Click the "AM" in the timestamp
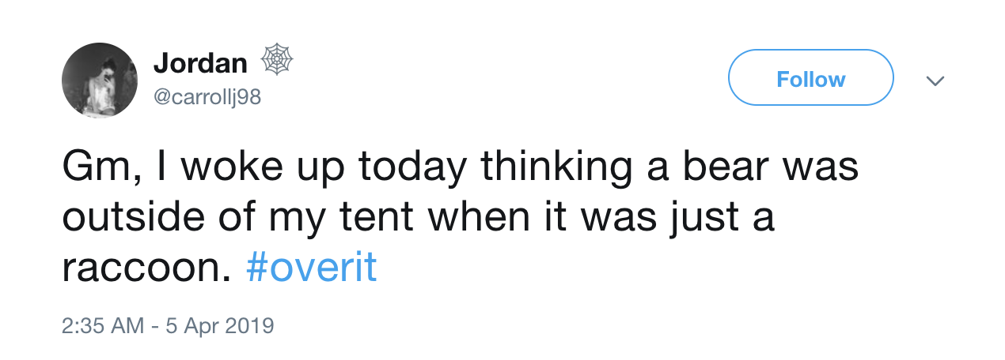The height and width of the screenshot is (360, 1005). tap(129, 325)
